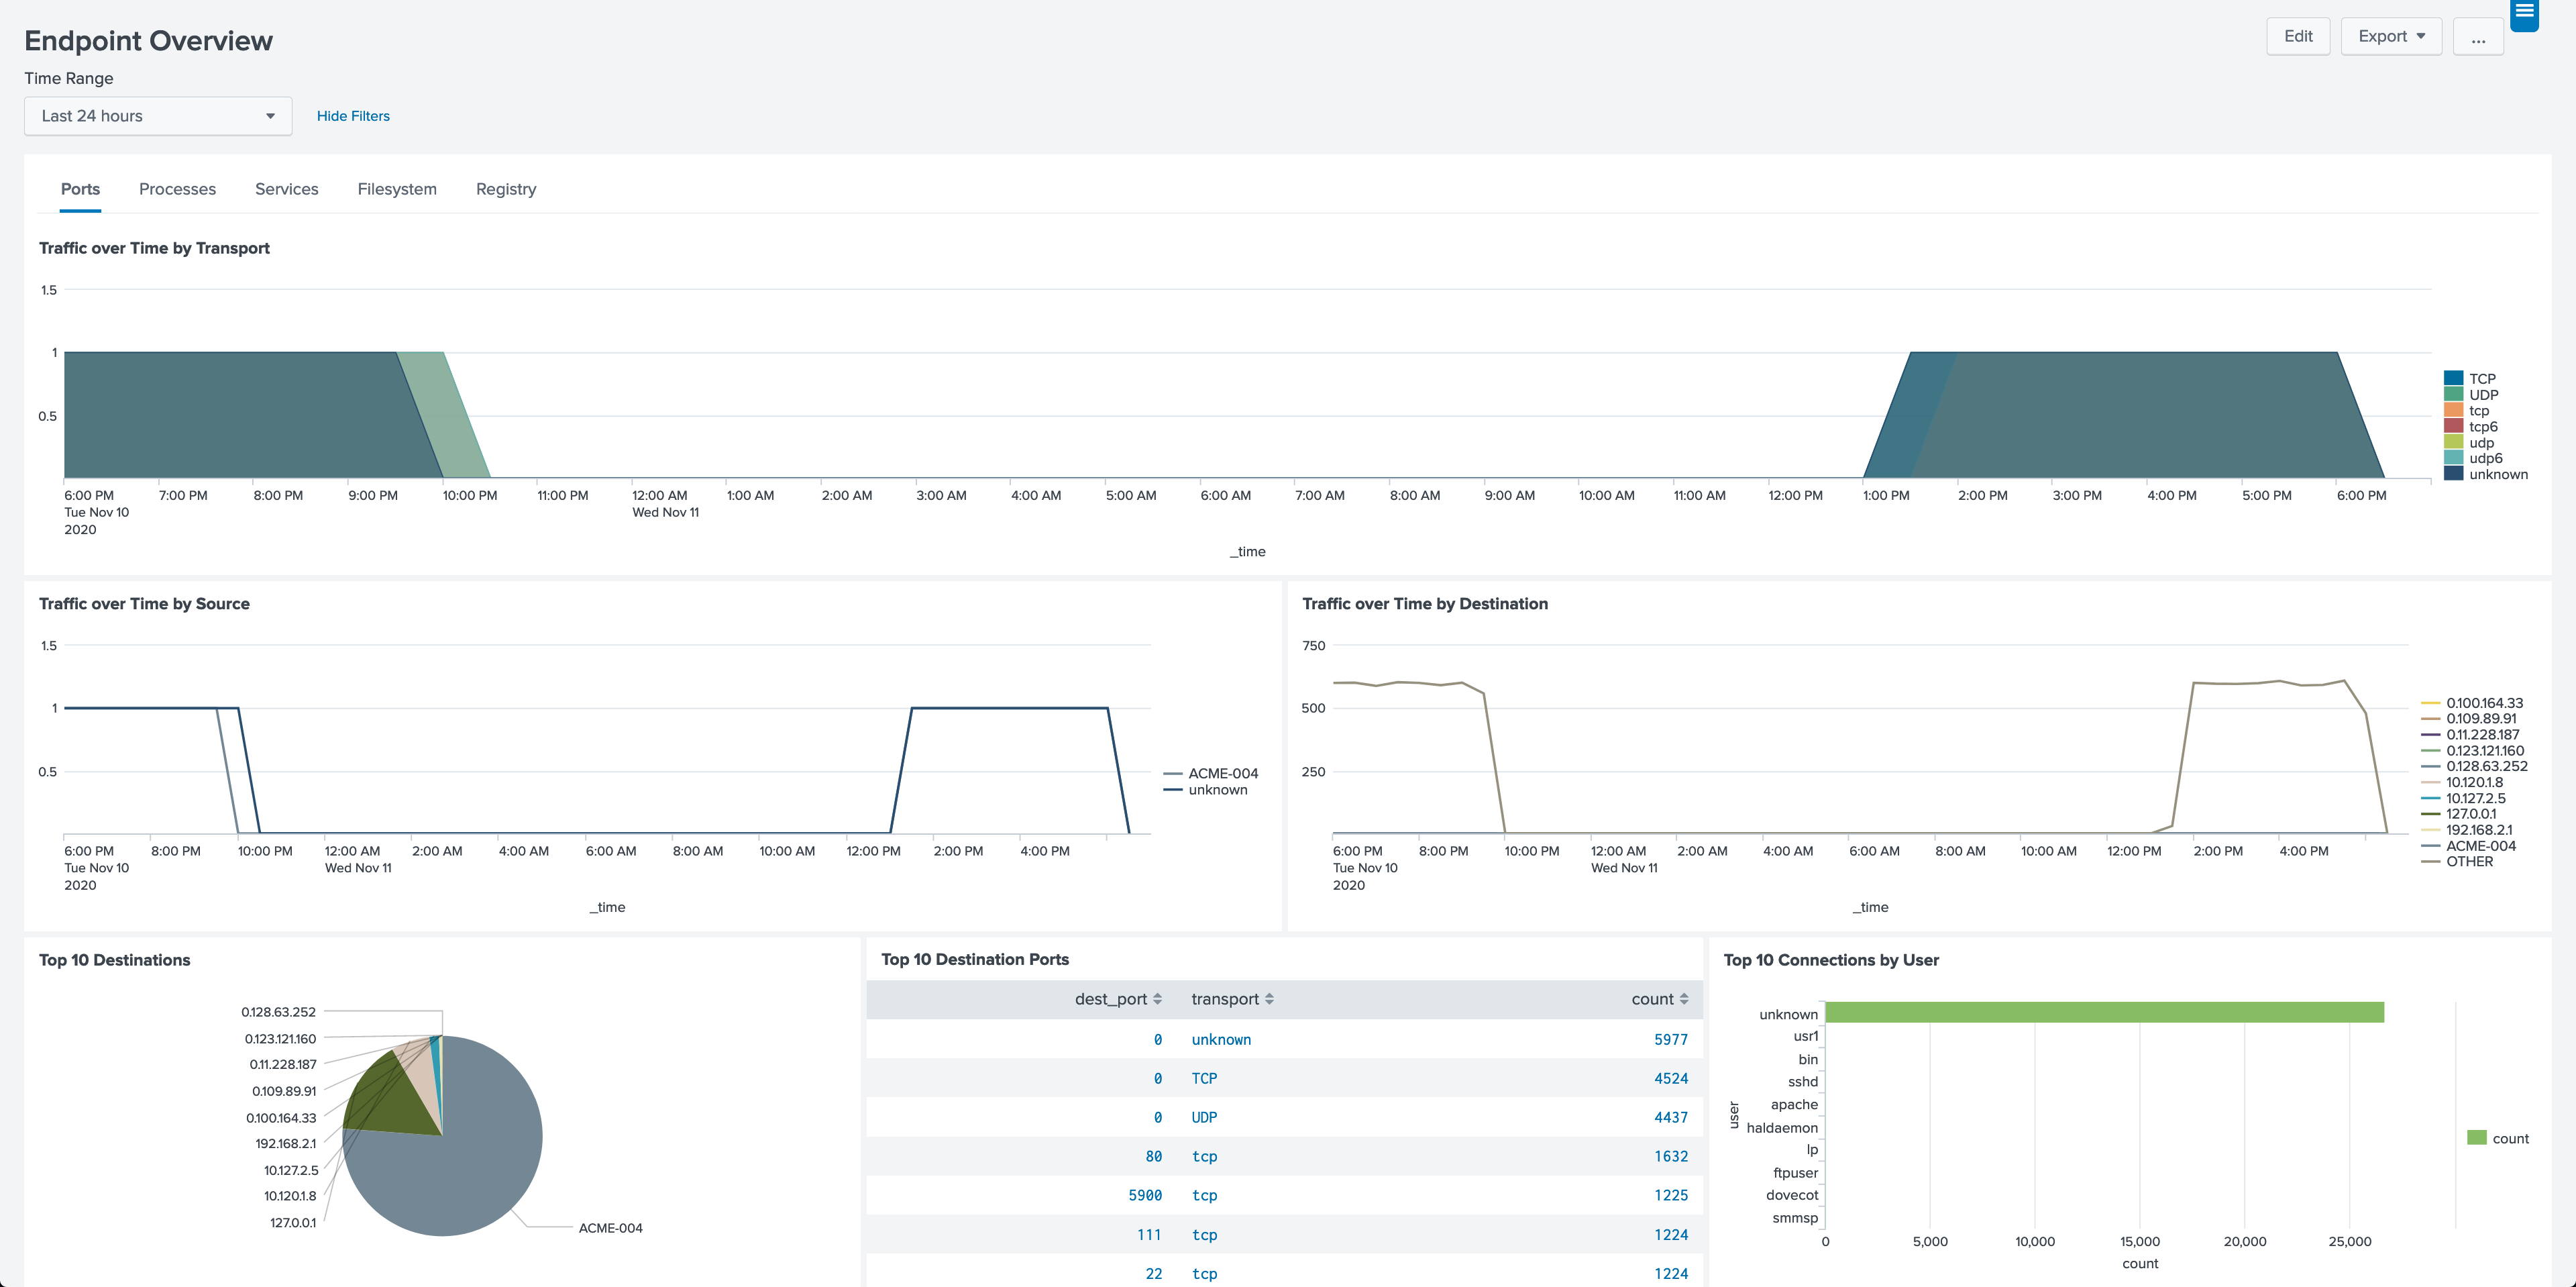
Task: Click the count value 4437
Action: 1671,1118
